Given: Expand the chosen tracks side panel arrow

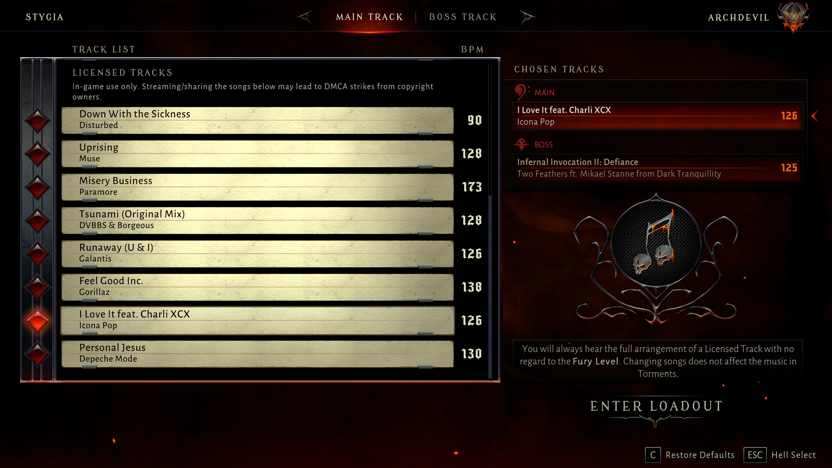Looking at the screenshot, I should (x=817, y=116).
